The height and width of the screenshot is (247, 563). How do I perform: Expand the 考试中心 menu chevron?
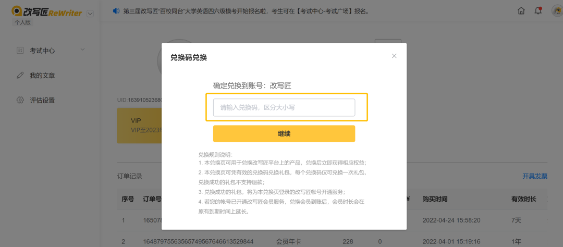82,49
